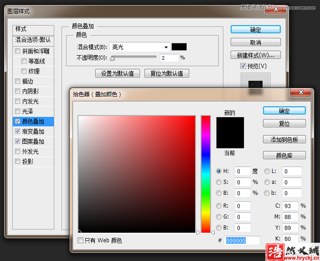Image resolution: width=320 pixels, height=261 pixels.
Task: Click the H: degree input field
Action: pos(243,171)
